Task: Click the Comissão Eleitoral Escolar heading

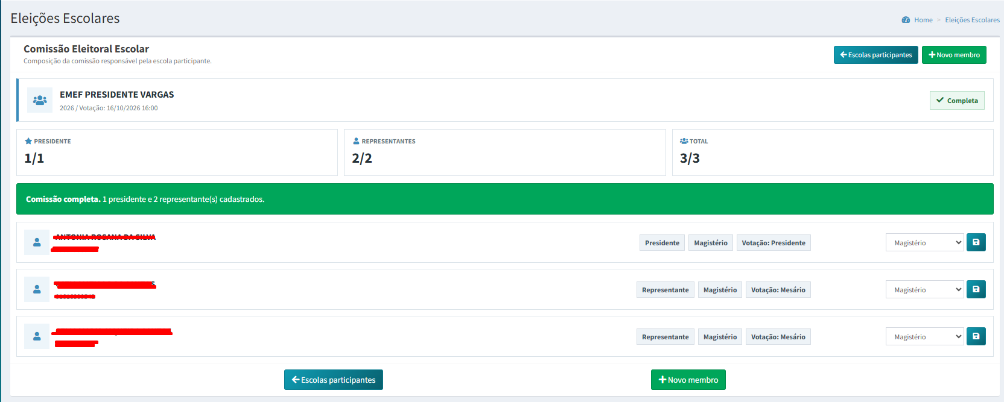Action: tap(86, 49)
